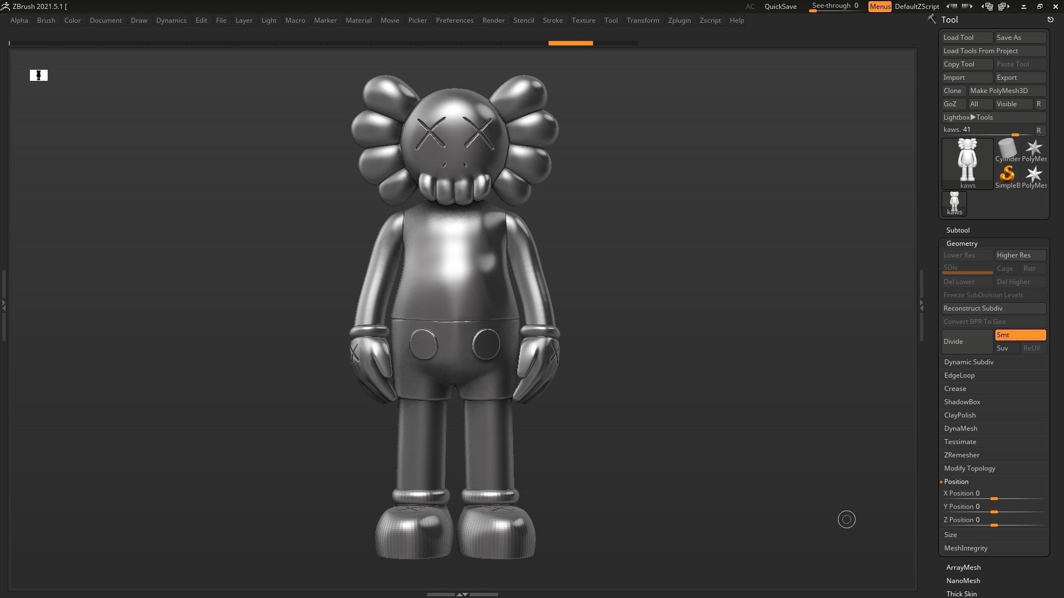Open Lightbox Tools
This screenshot has width=1064, height=598.
pos(994,117)
